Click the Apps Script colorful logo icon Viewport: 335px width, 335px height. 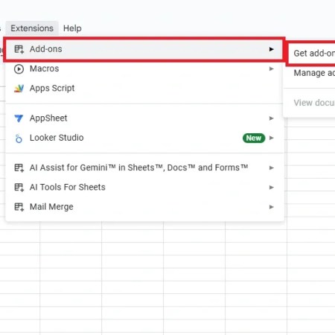pyautogui.click(x=19, y=89)
